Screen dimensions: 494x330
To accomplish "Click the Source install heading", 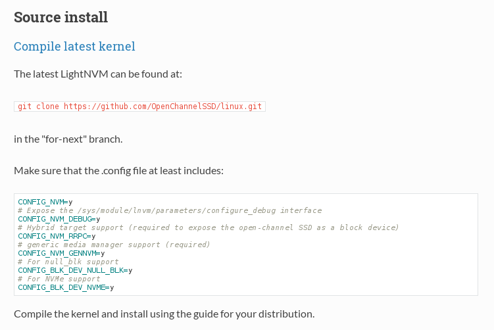I will click(61, 17).
